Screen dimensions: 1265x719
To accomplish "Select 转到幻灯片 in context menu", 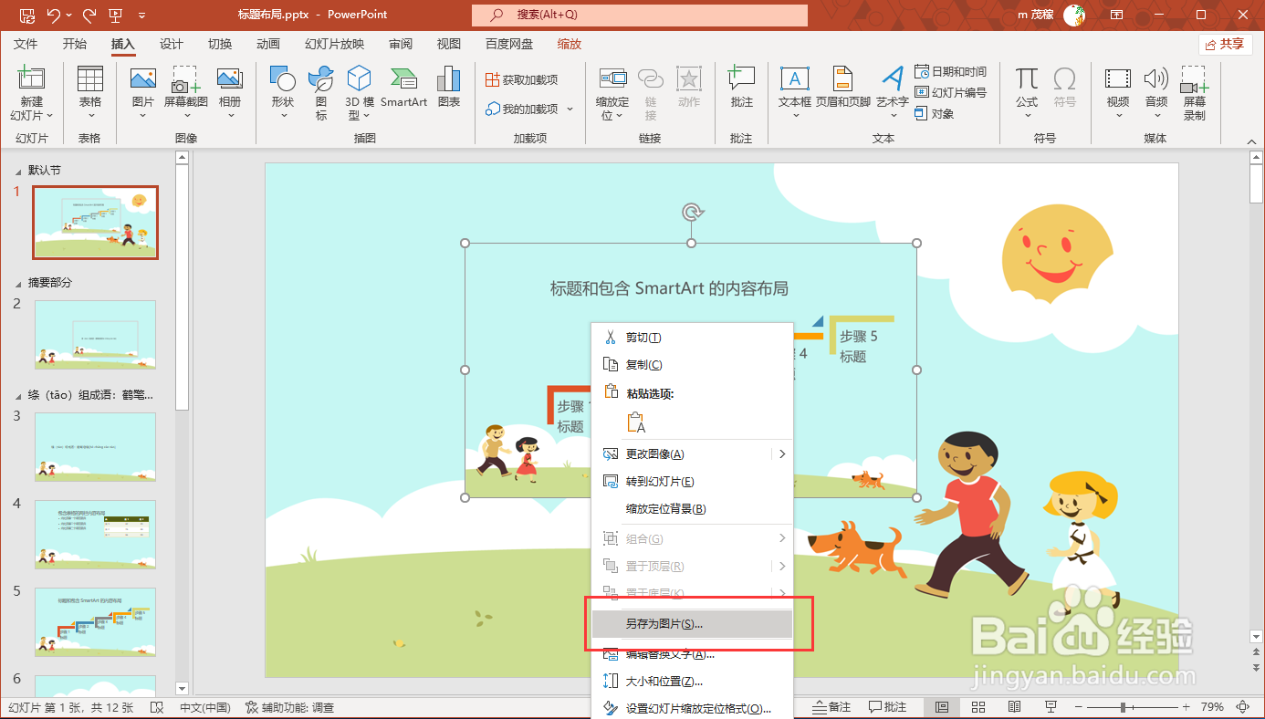I will tap(692, 482).
